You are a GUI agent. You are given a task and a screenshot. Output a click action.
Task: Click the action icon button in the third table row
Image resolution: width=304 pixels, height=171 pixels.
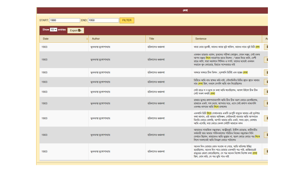tap(266, 72)
